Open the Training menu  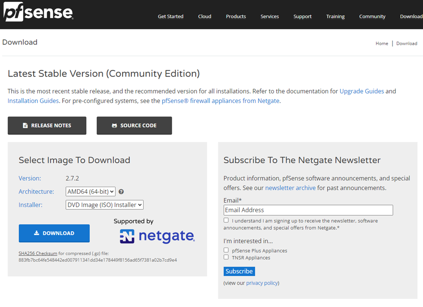(335, 17)
